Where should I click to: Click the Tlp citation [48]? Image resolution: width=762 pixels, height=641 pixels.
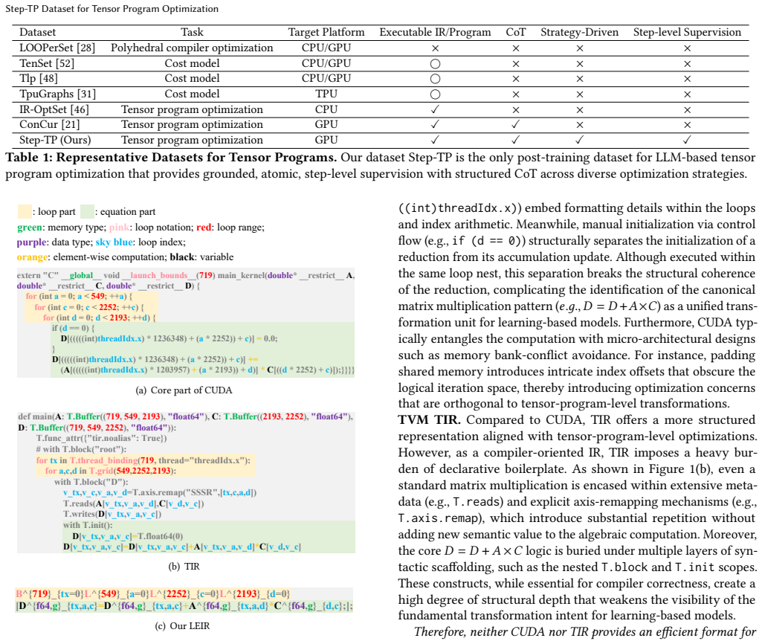coord(48,78)
